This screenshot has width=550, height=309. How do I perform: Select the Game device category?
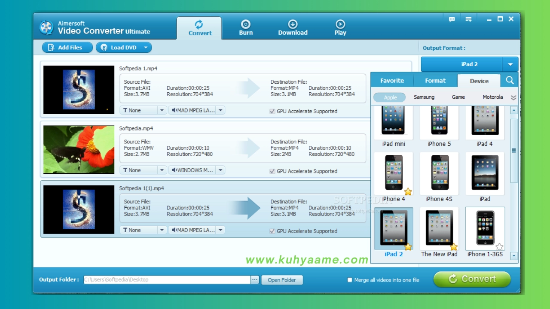tap(458, 97)
